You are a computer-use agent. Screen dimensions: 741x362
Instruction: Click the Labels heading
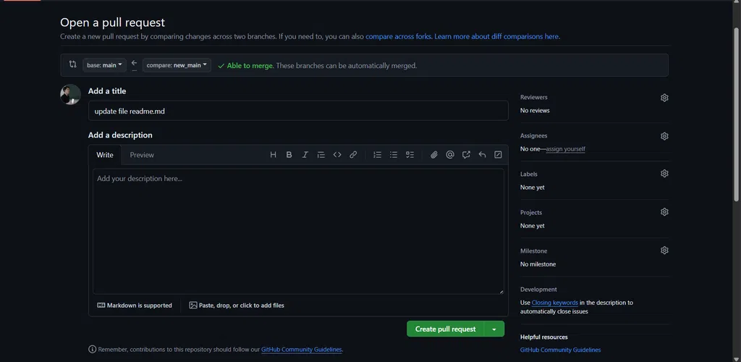tap(529, 174)
